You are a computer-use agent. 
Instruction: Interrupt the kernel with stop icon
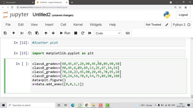pos(76,33)
